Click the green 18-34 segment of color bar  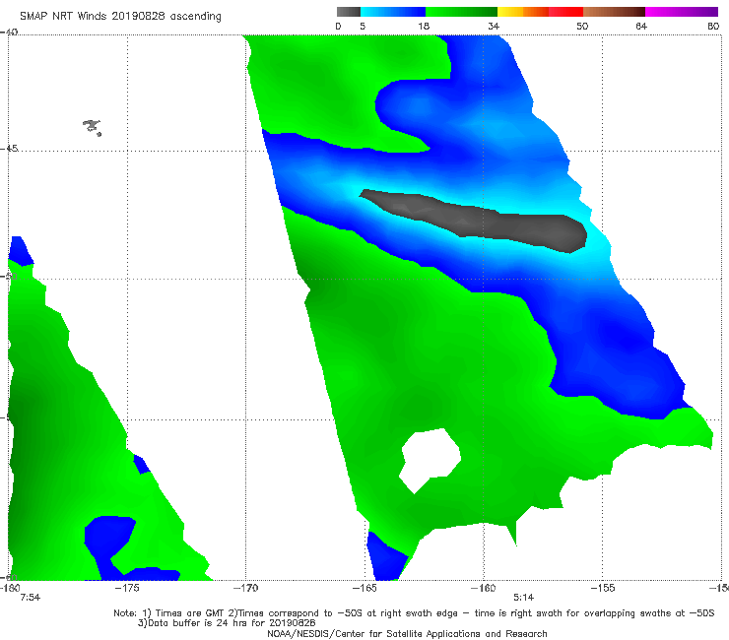coord(462,12)
